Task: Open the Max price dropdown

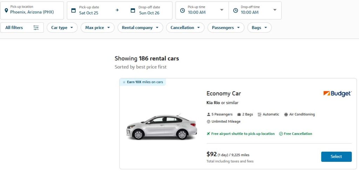Action: pyautogui.click(x=97, y=28)
